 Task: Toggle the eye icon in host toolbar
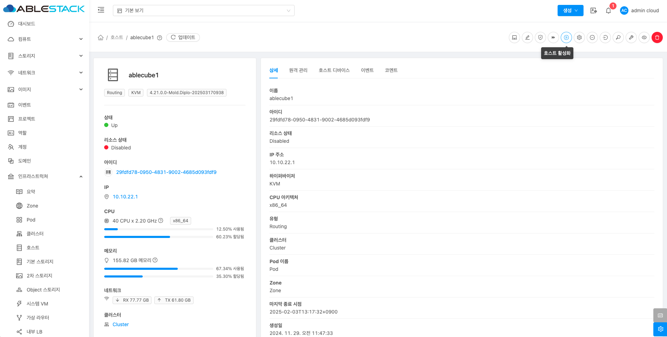(x=644, y=37)
